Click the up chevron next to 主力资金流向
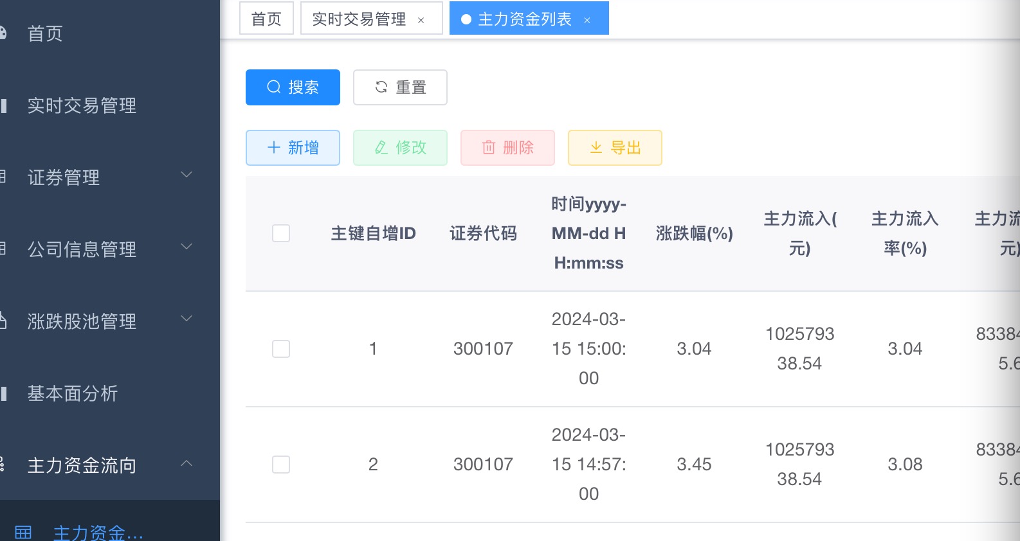Screen dimensions: 1020x541 pos(187,463)
